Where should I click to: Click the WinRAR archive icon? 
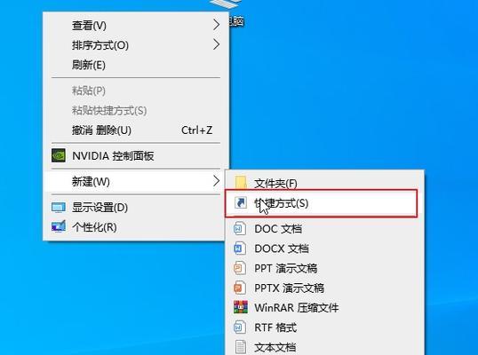tap(241, 307)
